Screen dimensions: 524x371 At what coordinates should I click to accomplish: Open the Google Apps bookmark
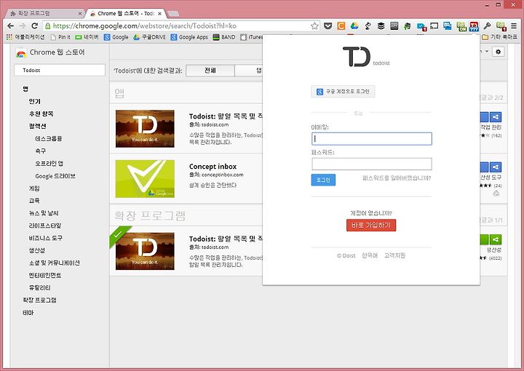pyautogui.click(x=189, y=37)
